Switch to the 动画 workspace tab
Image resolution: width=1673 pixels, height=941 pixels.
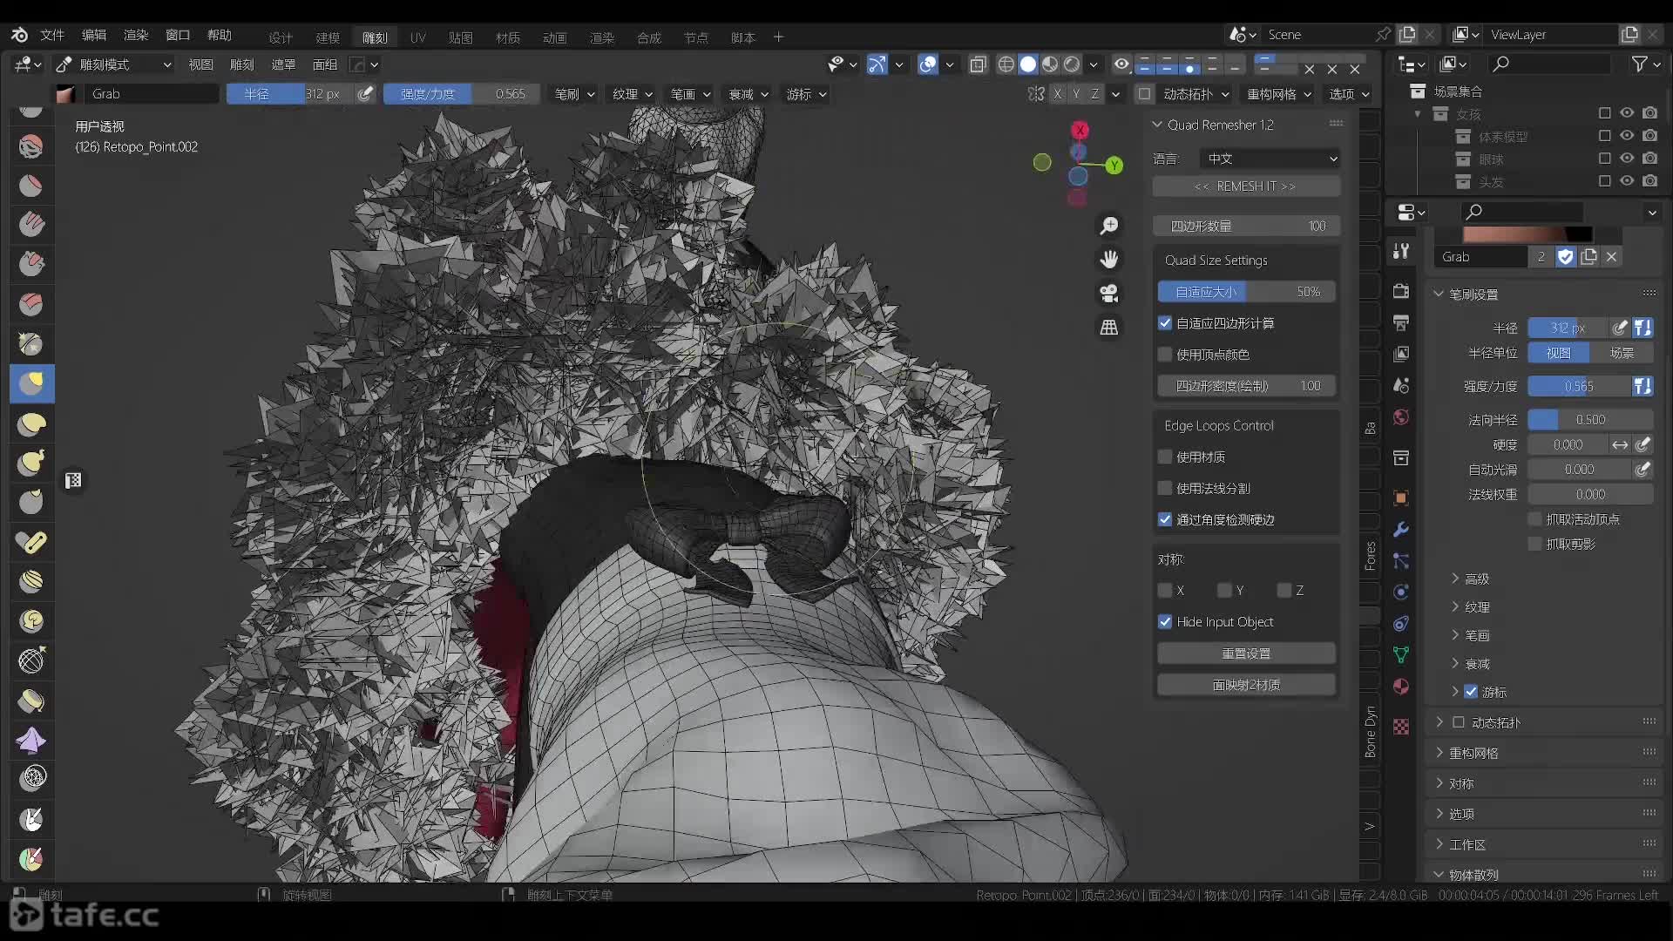(555, 37)
